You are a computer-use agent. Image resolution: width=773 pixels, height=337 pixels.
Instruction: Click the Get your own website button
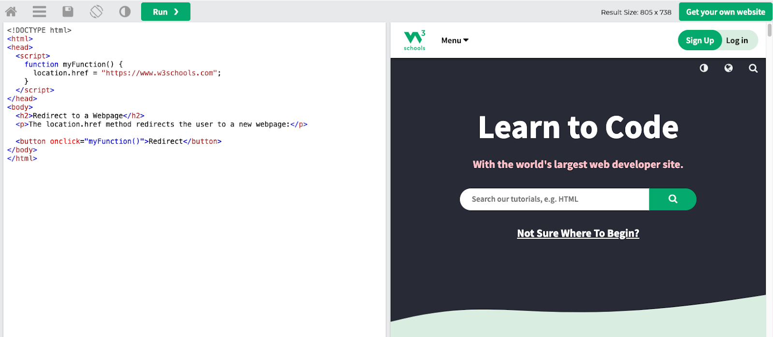pos(725,12)
